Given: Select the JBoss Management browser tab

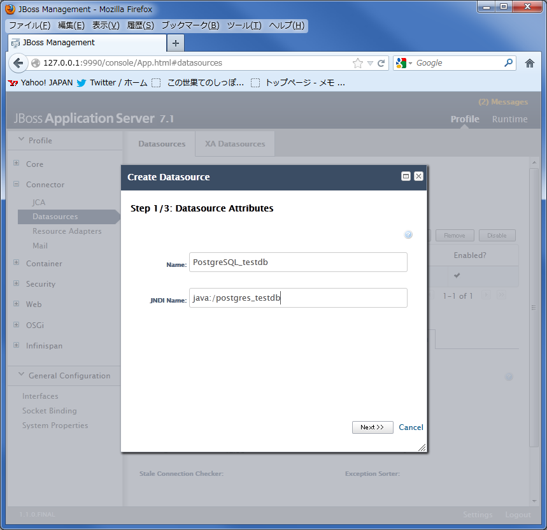Looking at the screenshot, I should coord(87,43).
